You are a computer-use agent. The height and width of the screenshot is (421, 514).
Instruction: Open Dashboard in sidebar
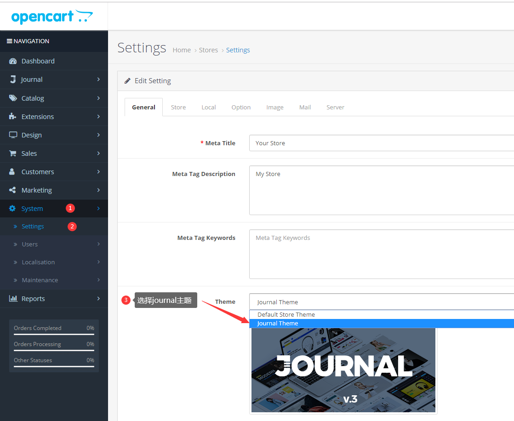point(54,61)
